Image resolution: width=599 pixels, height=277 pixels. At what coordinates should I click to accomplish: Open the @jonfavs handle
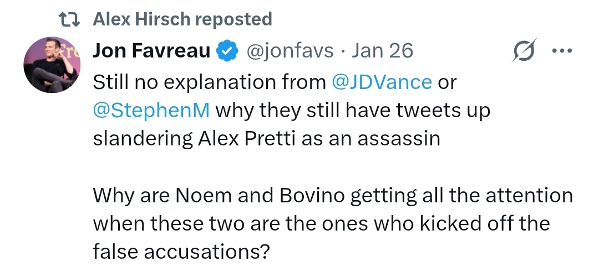click(290, 51)
